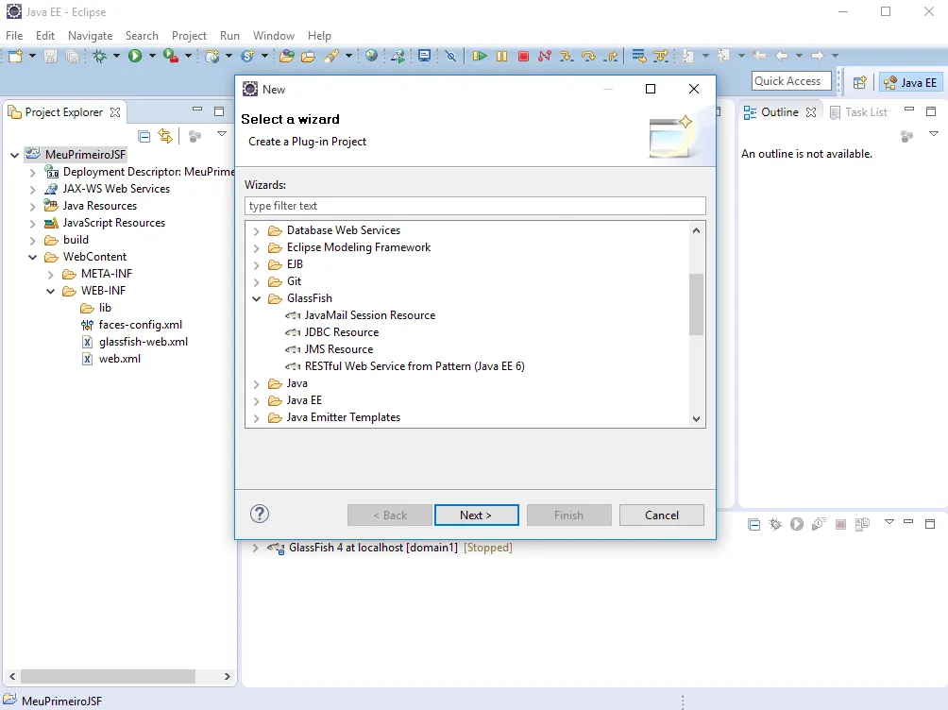Click the New Servlet icon

tap(247, 57)
